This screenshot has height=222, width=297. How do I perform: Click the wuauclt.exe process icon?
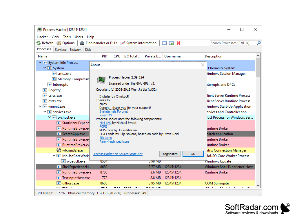pos(63,161)
